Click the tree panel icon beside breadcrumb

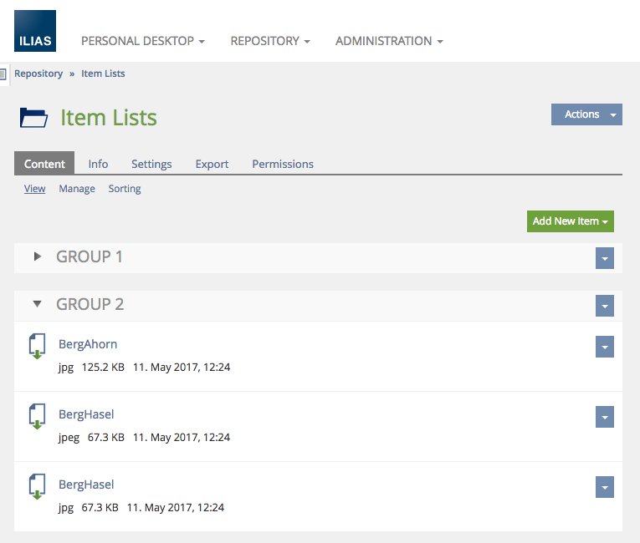(x=3, y=74)
